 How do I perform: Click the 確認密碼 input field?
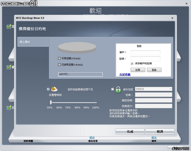point(153,100)
